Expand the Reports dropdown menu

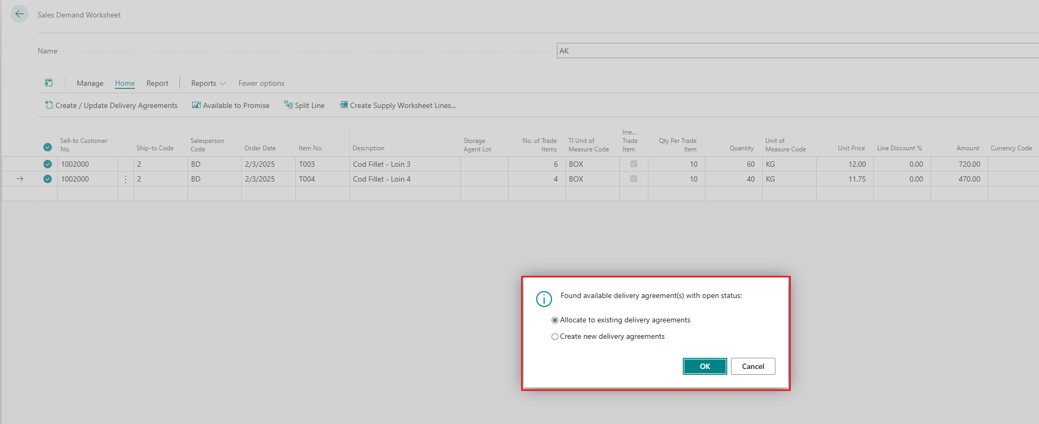click(x=208, y=83)
